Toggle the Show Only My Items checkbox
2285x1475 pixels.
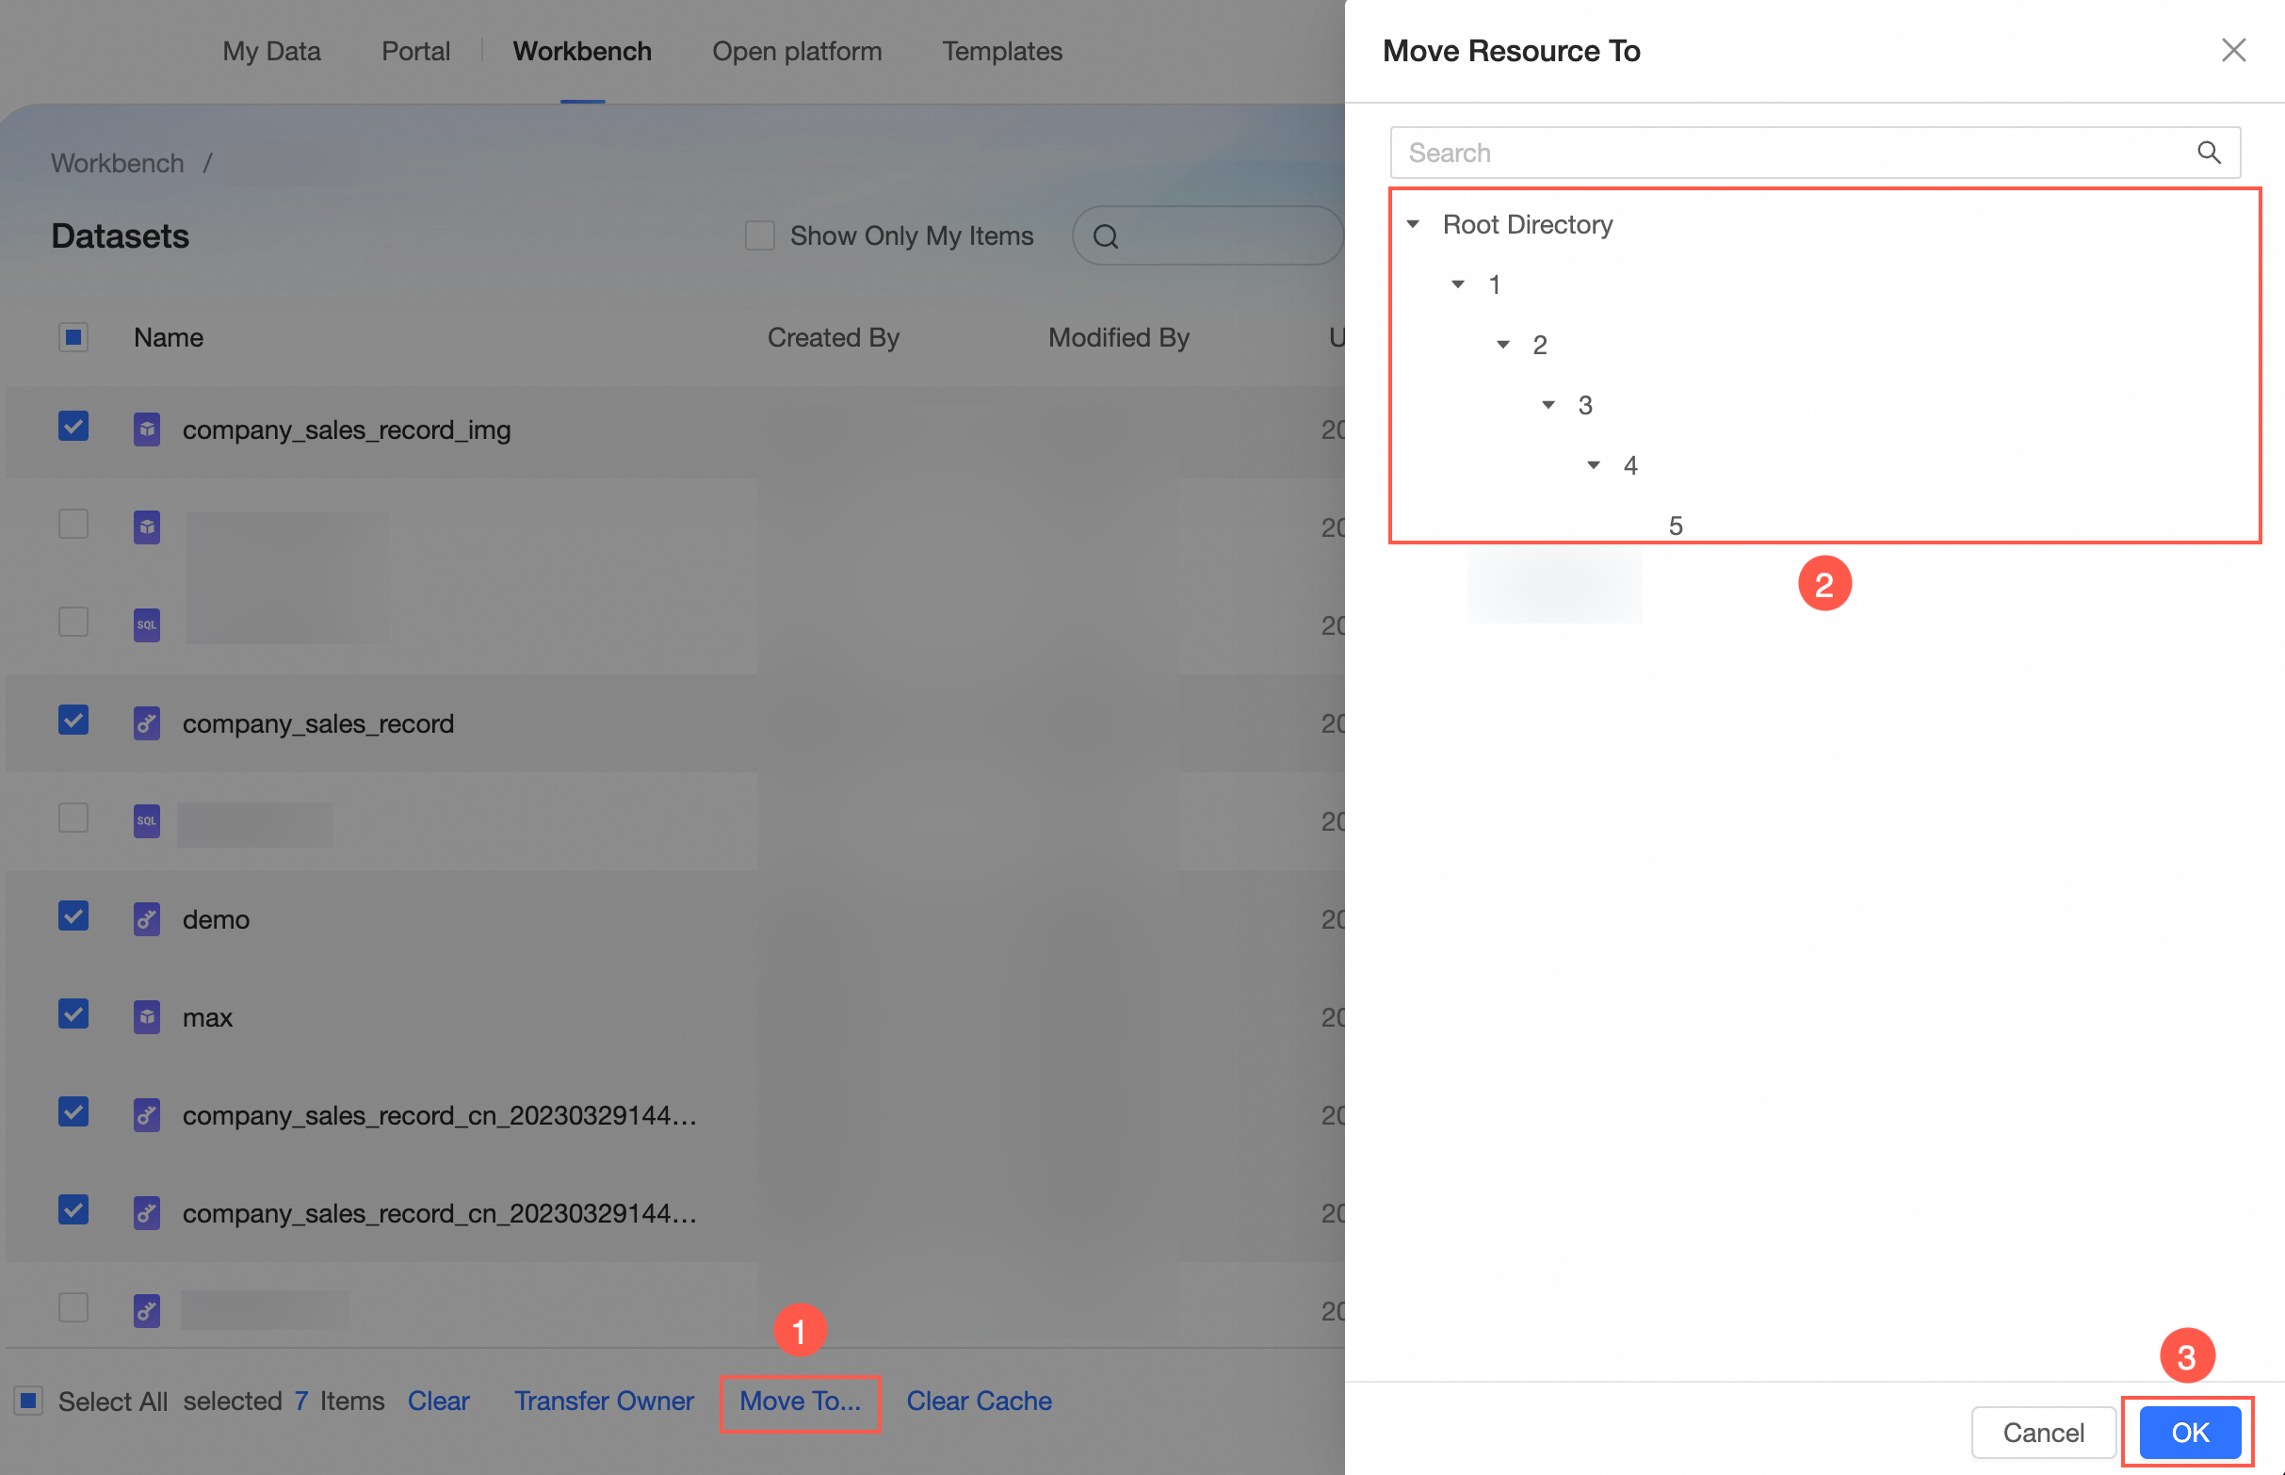[x=759, y=235]
